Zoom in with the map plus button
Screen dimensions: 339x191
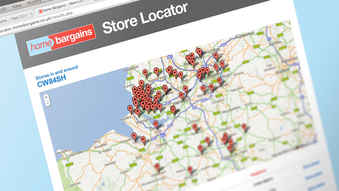[x=46, y=97]
